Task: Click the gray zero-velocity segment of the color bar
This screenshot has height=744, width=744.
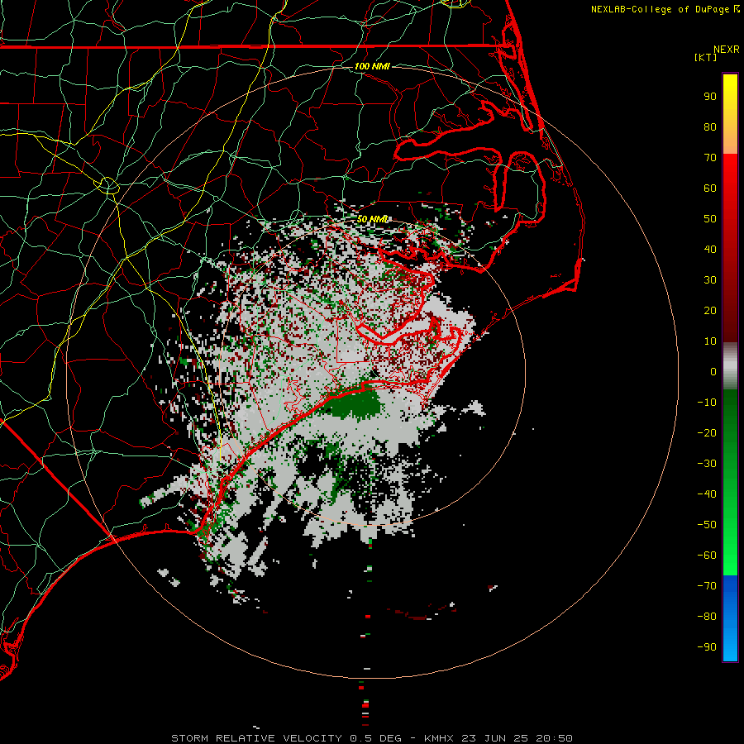Action: click(x=730, y=366)
